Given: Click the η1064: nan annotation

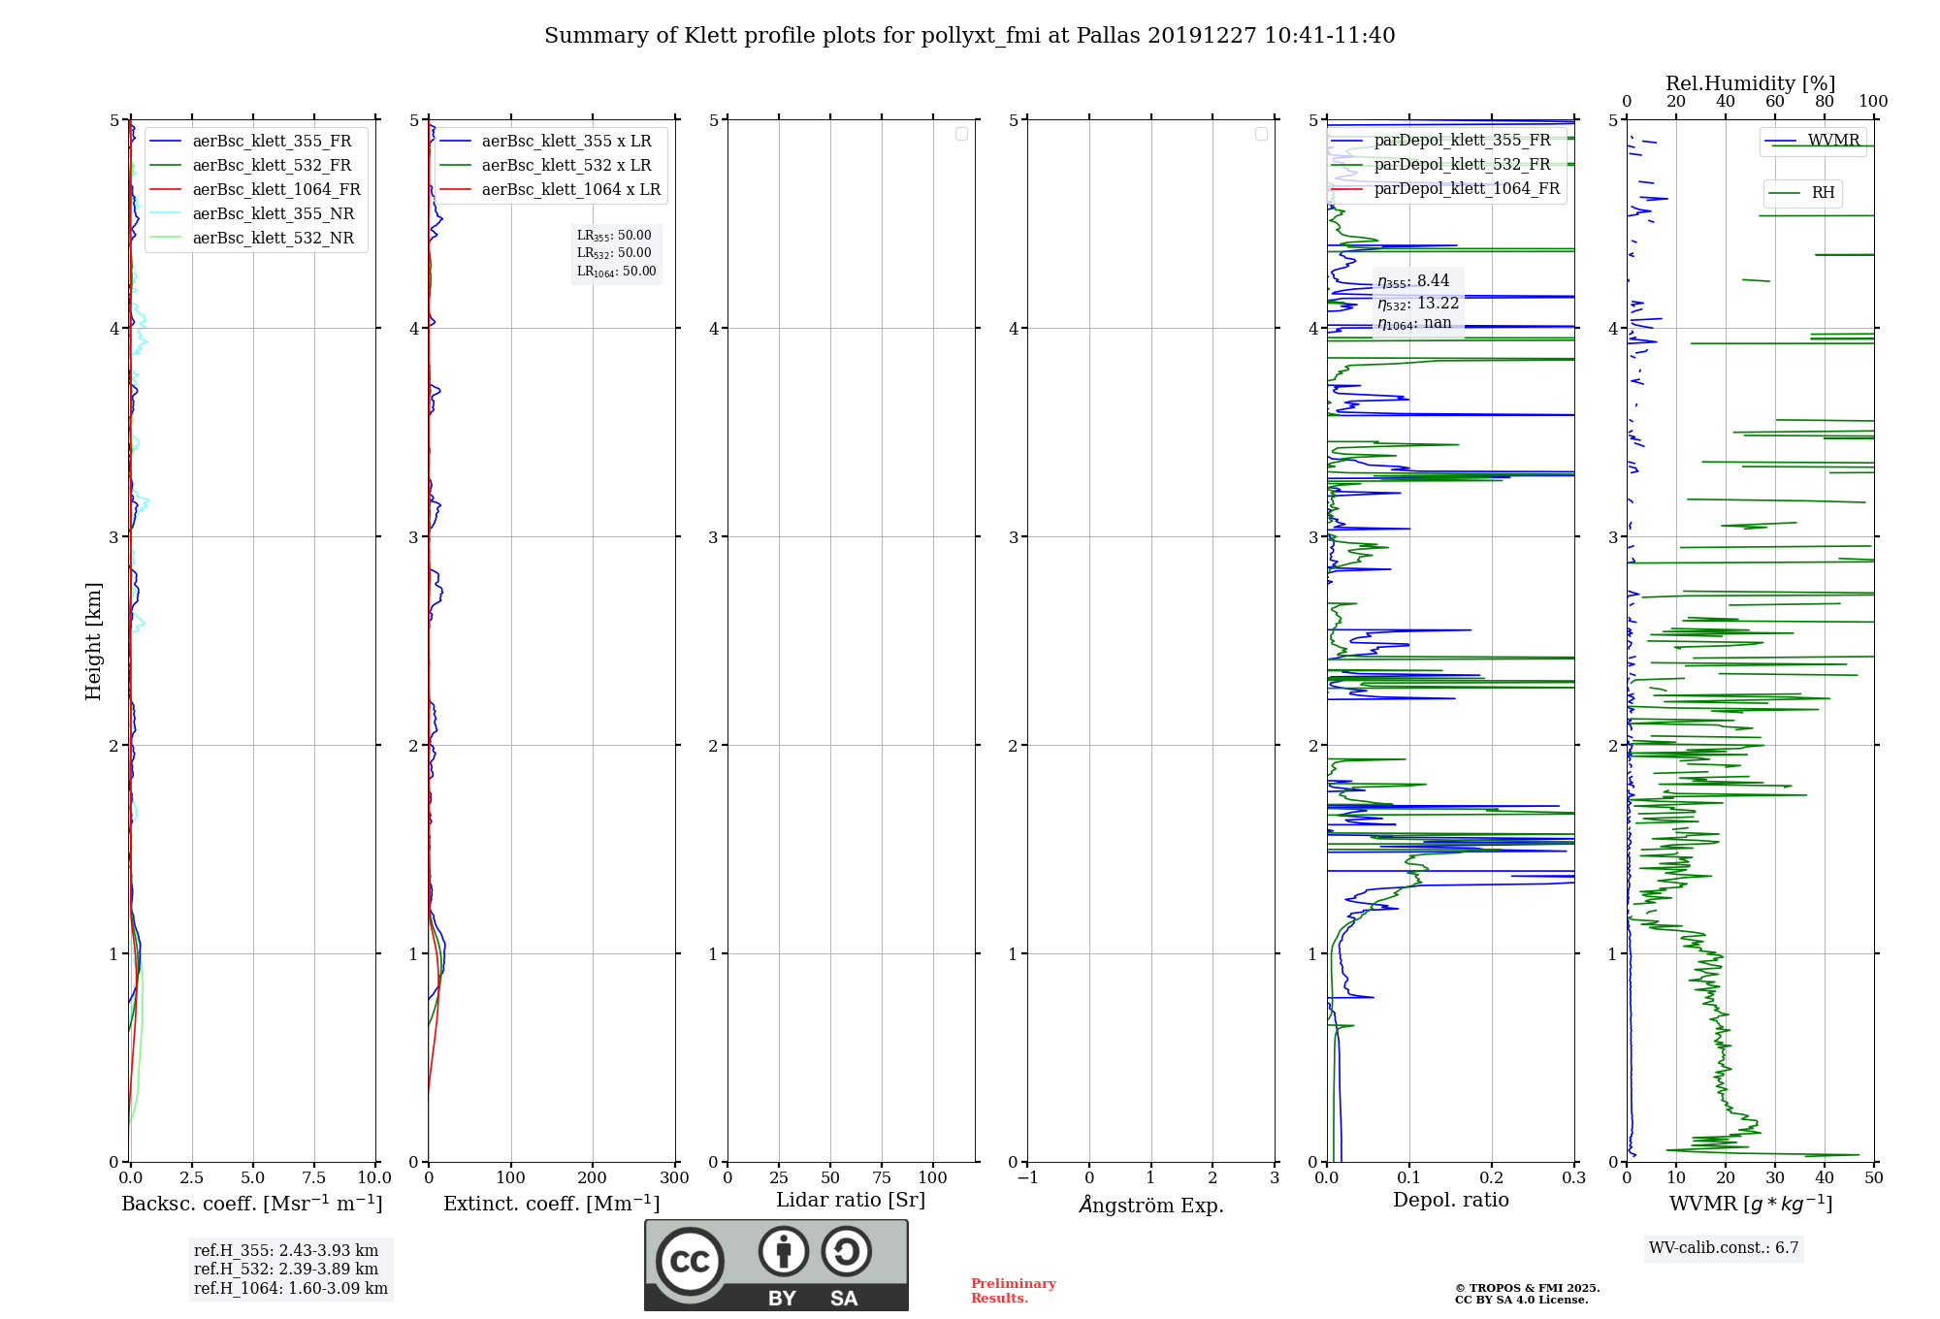Looking at the screenshot, I should [1414, 324].
